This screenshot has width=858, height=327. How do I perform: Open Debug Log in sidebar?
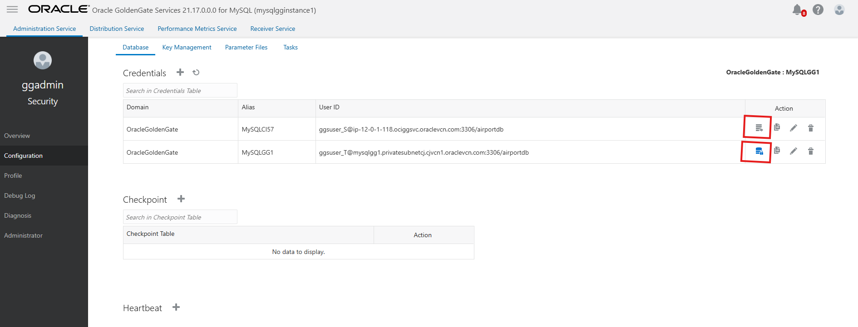44,195
